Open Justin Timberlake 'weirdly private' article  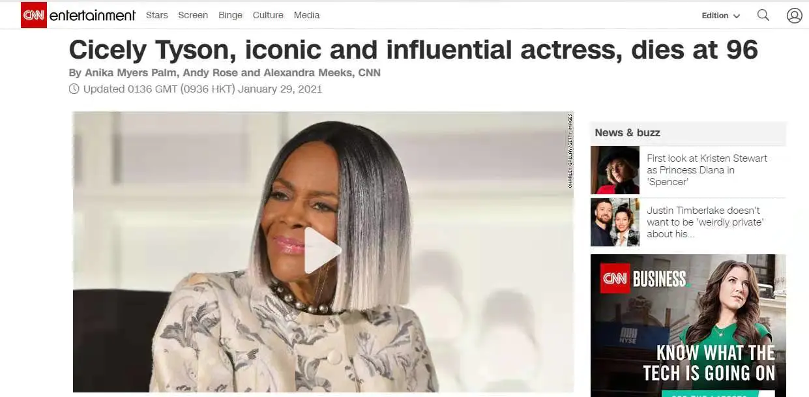[x=705, y=222]
